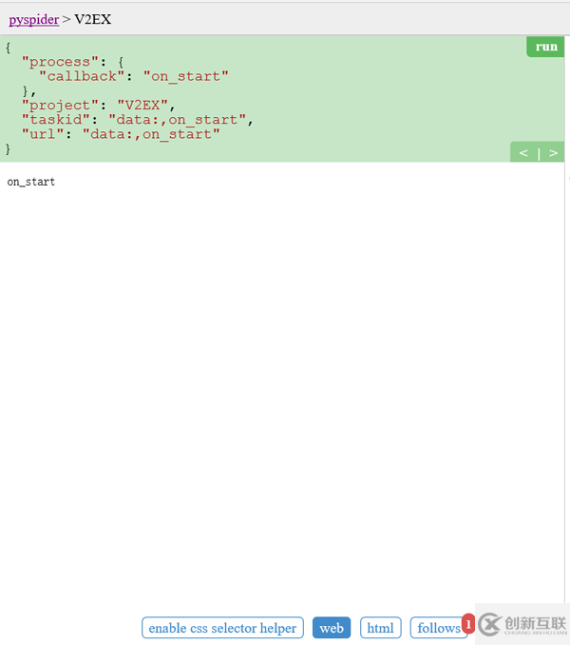Go to next task with > arrow

pos(554,153)
